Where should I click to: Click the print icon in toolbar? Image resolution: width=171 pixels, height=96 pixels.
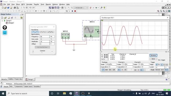click(x=15, y=8)
